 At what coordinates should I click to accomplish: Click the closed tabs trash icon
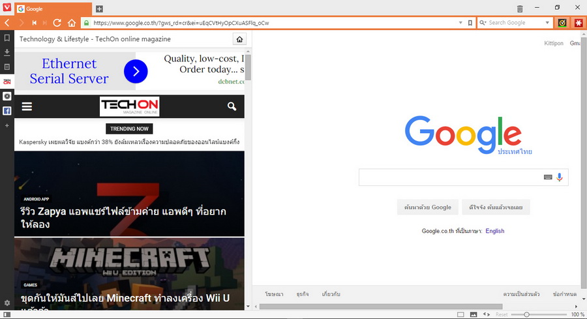[x=520, y=8]
